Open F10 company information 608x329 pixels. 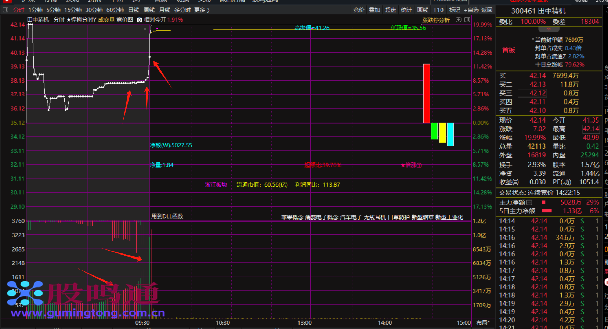click(439, 10)
